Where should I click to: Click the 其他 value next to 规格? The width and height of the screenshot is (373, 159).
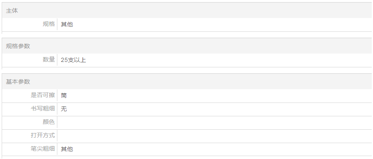click(67, 24)
